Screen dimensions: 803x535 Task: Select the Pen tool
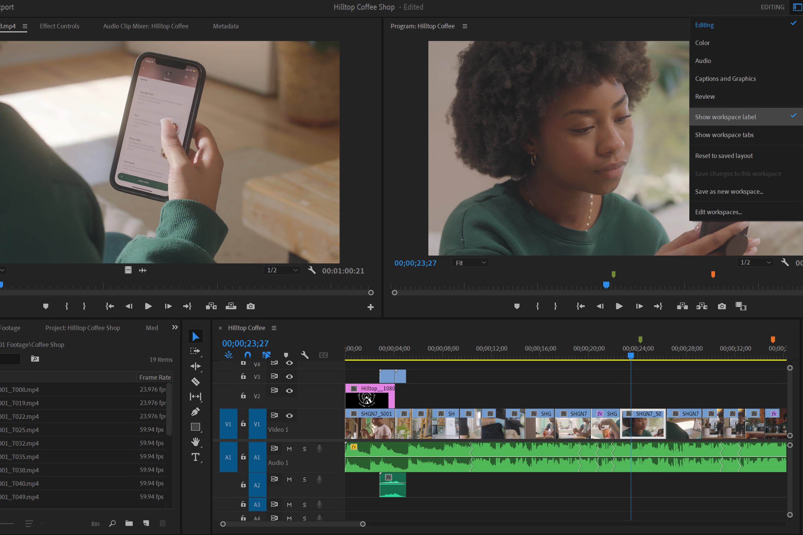(195, 412)
